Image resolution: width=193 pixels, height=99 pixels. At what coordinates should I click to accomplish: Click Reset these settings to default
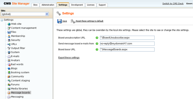(89, 21)
